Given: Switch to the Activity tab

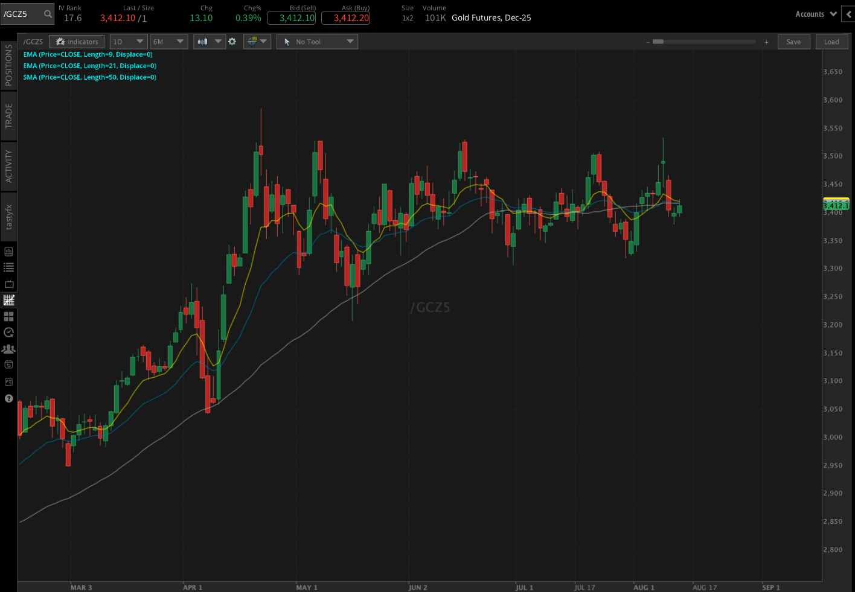Looking at the screenshot, I should (x=8, y=166).
